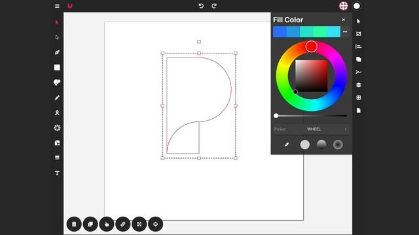The width and height of the screenshot is (419, 235).
Task: Click the scale expand arrows button
Action: pyautogui.click(x=139, y=224)
